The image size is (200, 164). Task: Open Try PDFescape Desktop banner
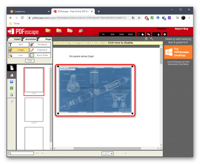[x=178, y=52]
